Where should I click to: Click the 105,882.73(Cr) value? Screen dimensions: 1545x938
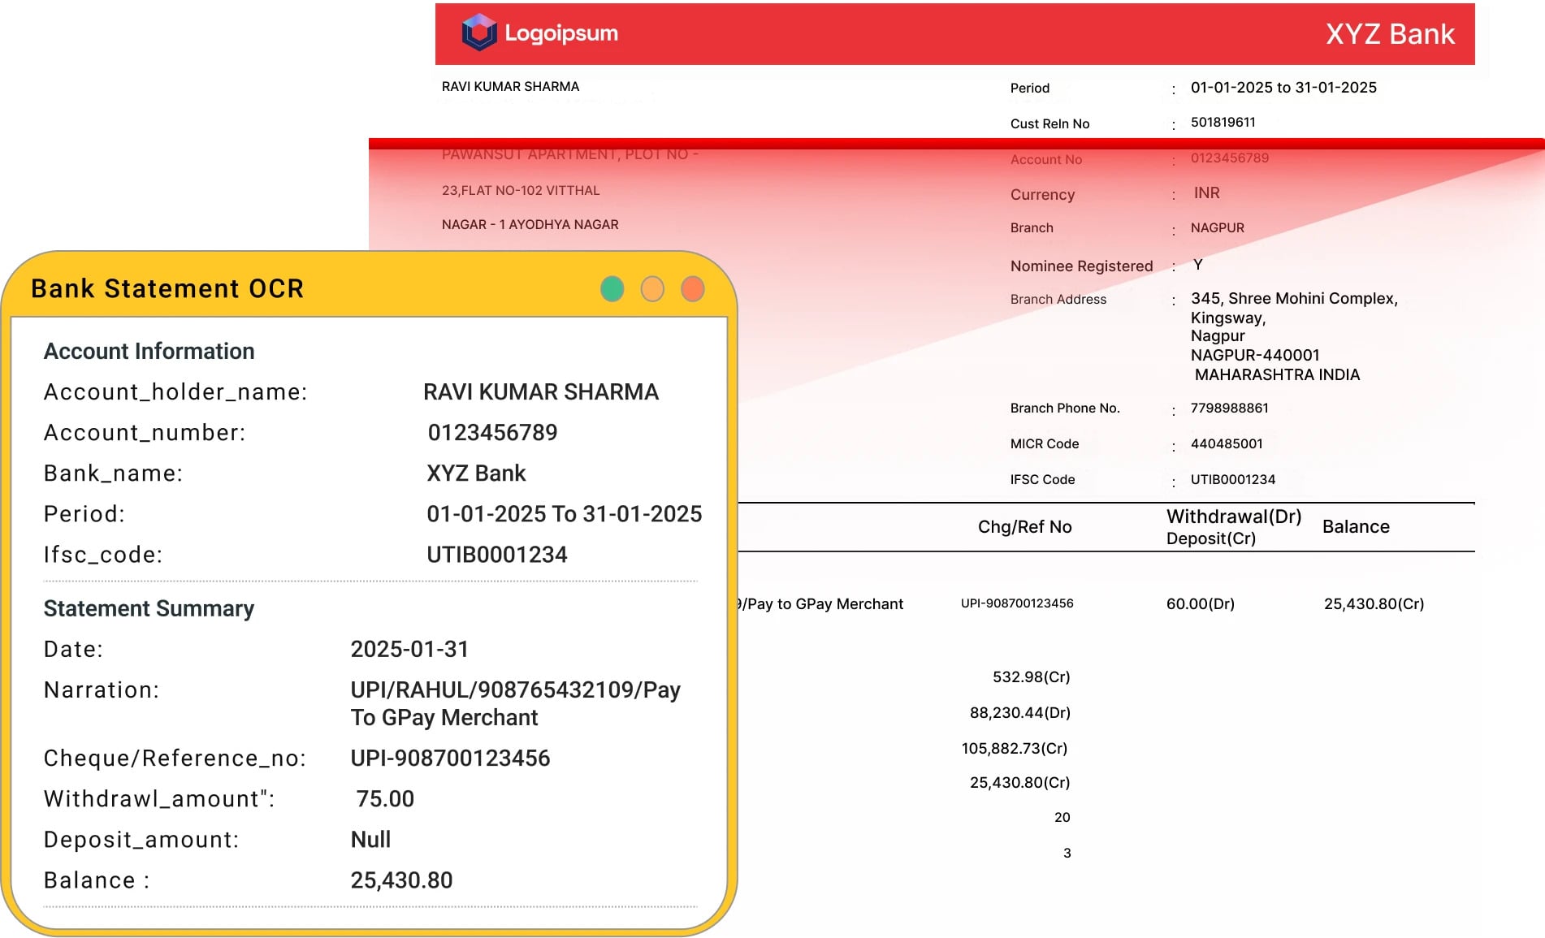1015,748
